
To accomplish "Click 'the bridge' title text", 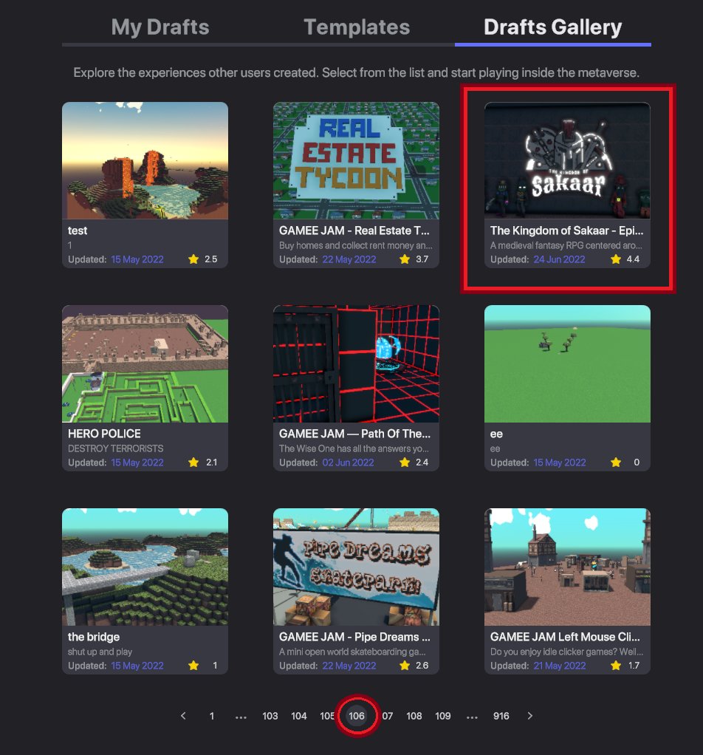I will tap(93, 637).
